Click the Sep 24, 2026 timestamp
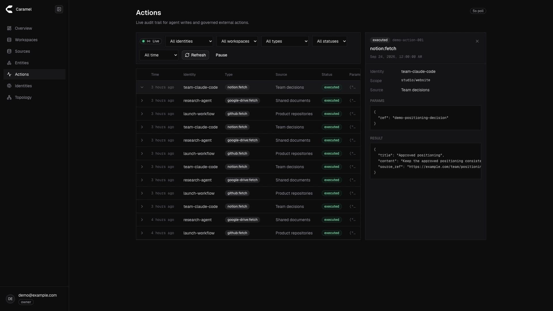This screenshot has height=311, width=553. point(396,57)
